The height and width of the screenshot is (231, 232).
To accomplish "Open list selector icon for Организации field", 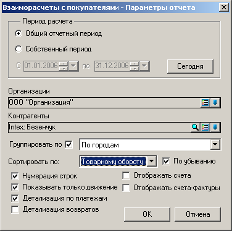I will click(205, 102).
